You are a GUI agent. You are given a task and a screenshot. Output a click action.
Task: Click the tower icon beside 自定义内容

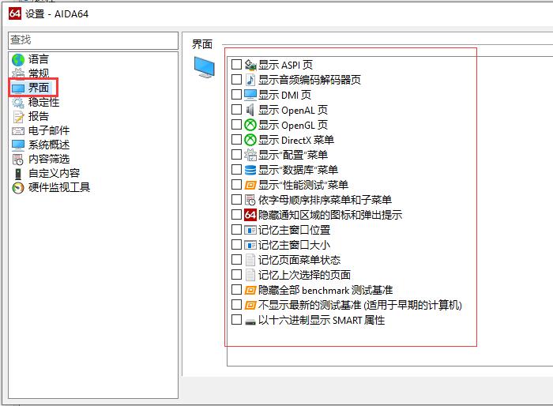[x=18, y=174]
